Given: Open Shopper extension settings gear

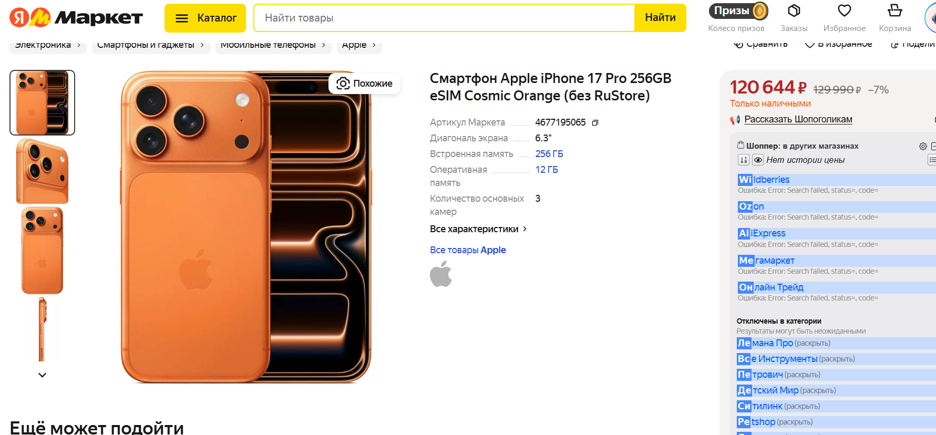Looking at the screenshot, I should [923, 146].
